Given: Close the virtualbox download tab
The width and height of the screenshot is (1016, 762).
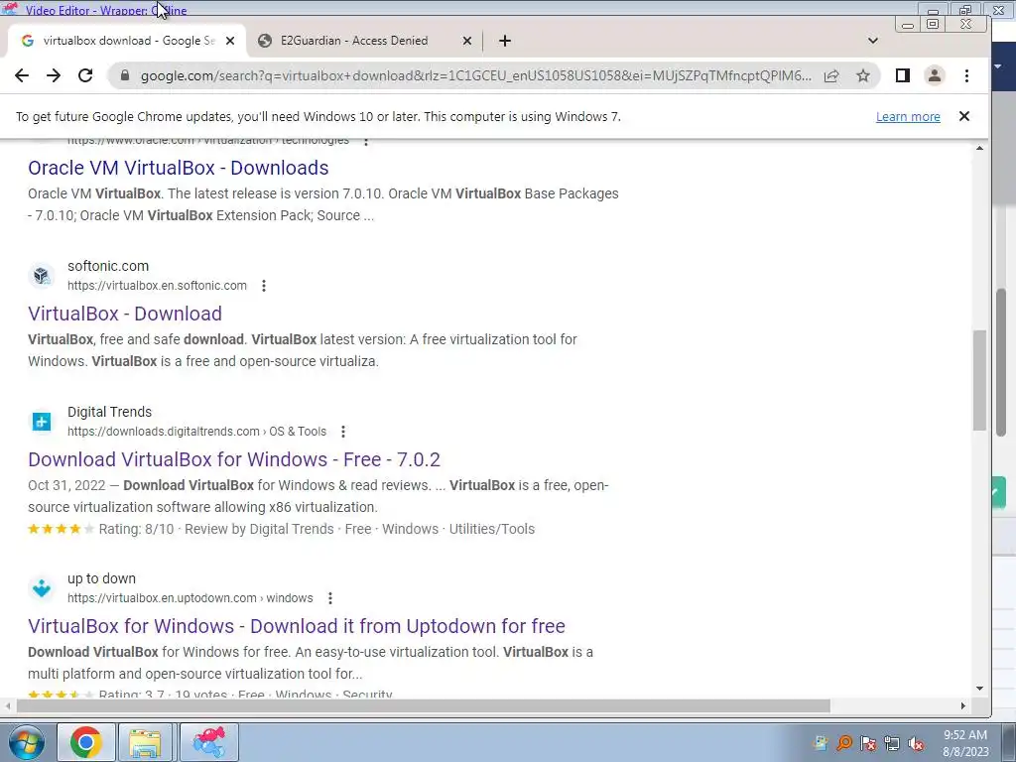Looking at the screenshot, I should coord(230,41).
